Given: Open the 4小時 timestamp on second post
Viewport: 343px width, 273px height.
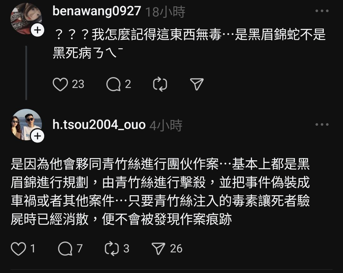Looking at the screenshot, I should point(166,125).
